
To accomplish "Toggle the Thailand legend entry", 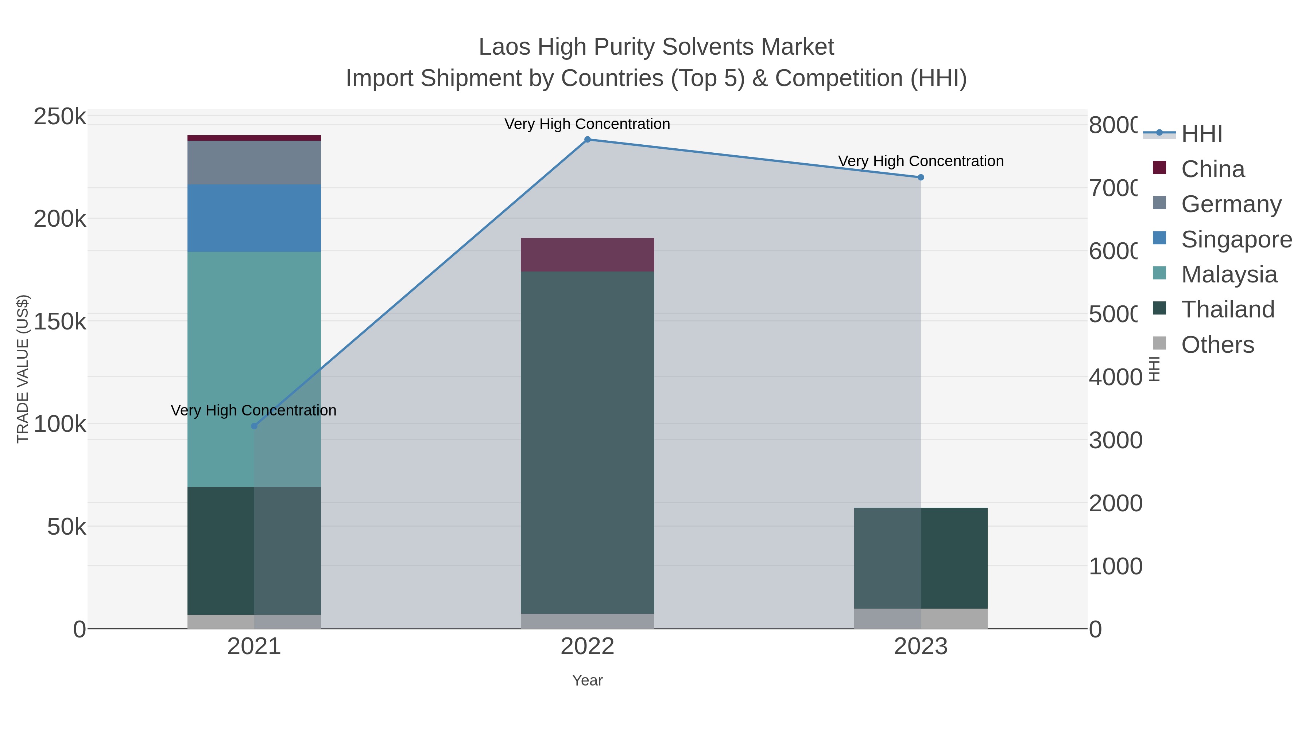I will pyautogui.click(x=1213, y=309).
